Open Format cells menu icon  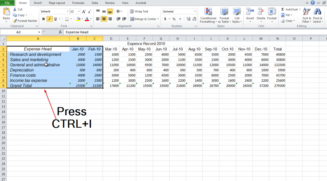[272, 11]
